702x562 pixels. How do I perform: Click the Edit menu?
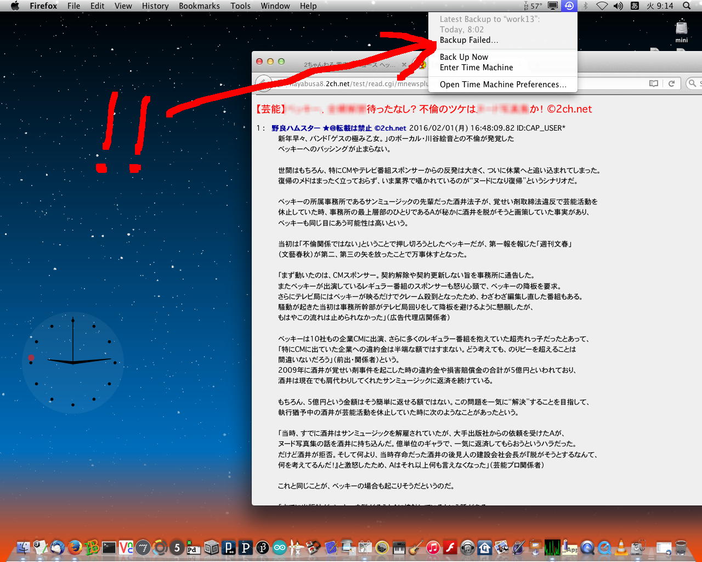click(97, 5)
